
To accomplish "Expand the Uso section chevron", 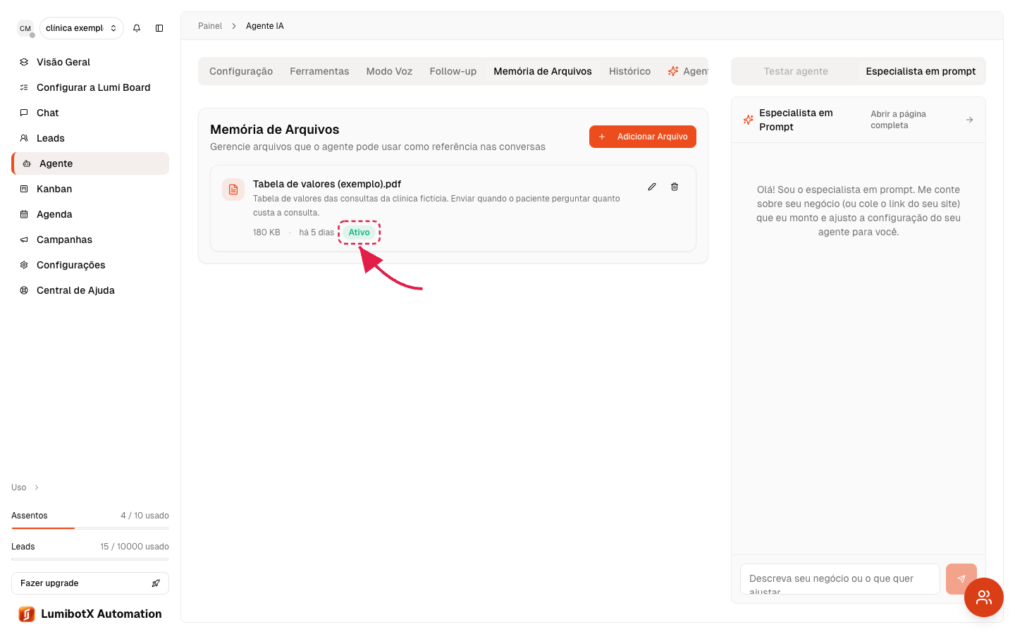I will 37,487.
